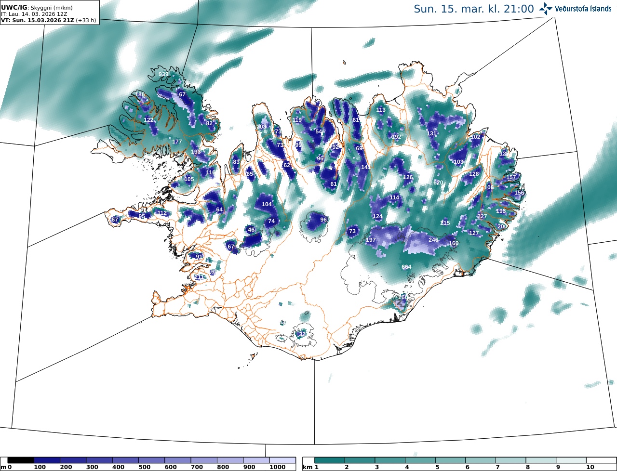
Task: Click the visibility value 105 on the map
Action: pyautogui.click(x=189, y=179)
